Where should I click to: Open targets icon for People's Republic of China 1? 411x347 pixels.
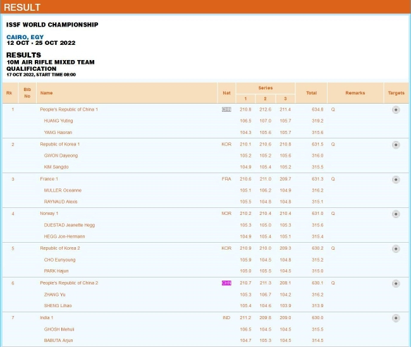pos(396,109)
